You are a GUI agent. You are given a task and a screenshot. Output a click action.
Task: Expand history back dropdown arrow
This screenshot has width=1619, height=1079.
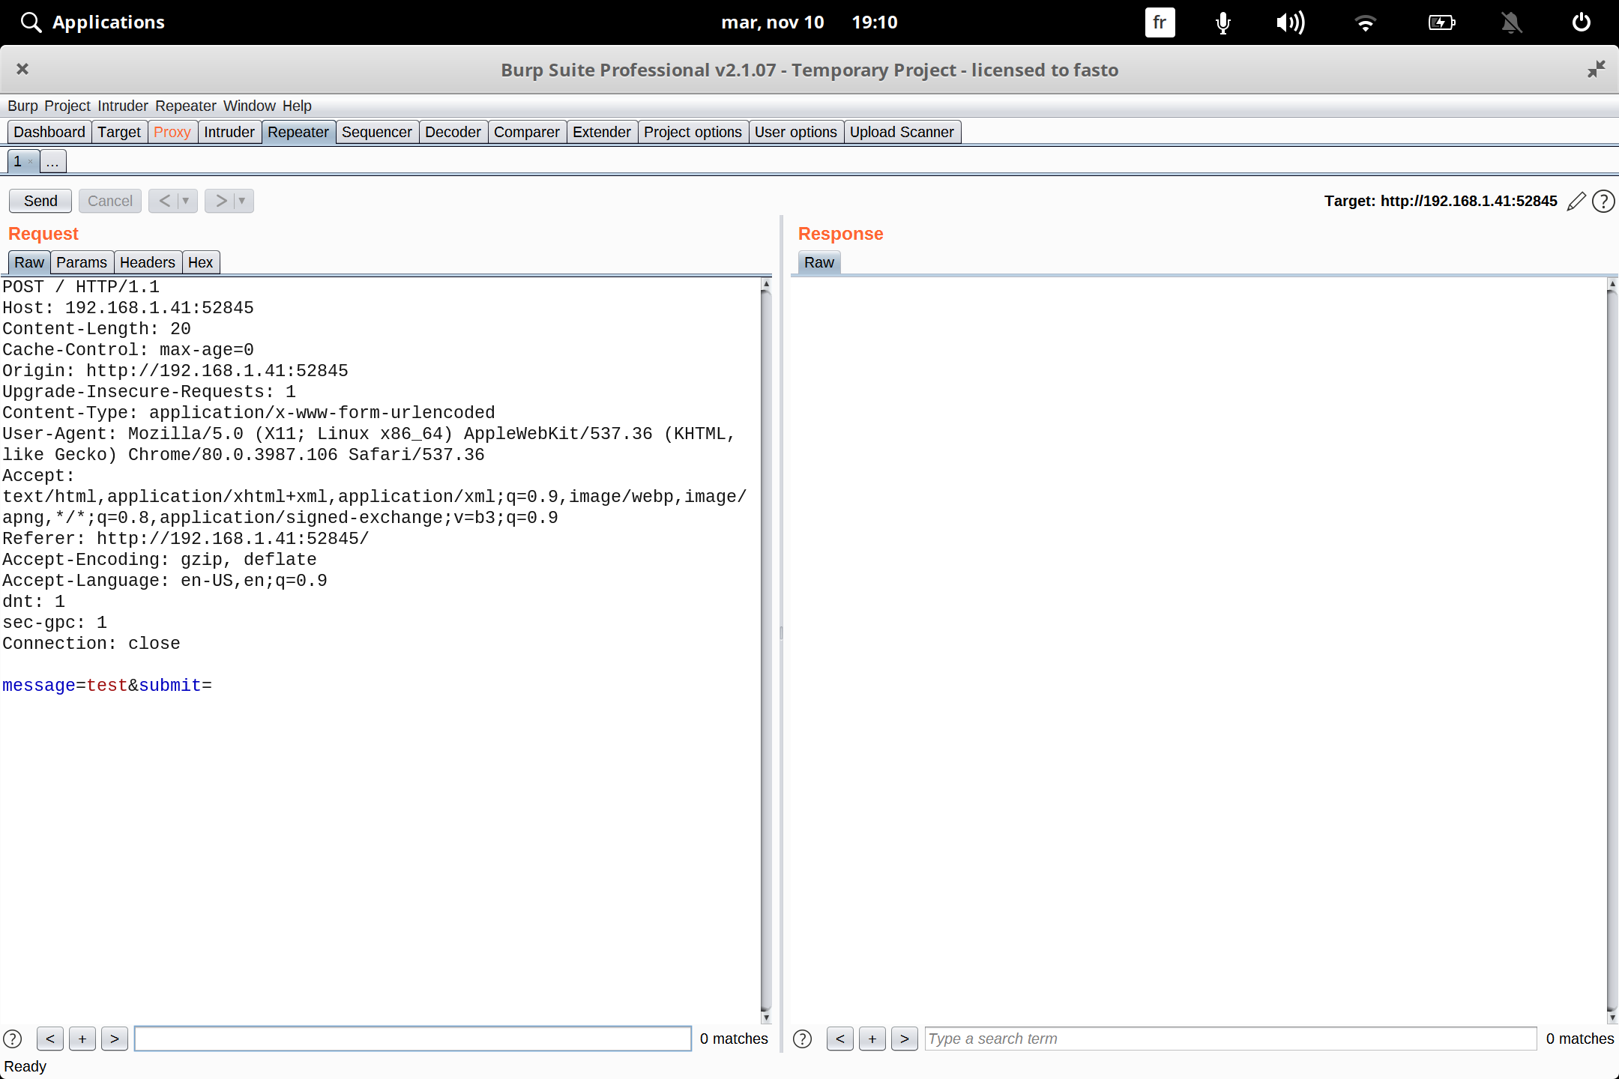(186, 201)
